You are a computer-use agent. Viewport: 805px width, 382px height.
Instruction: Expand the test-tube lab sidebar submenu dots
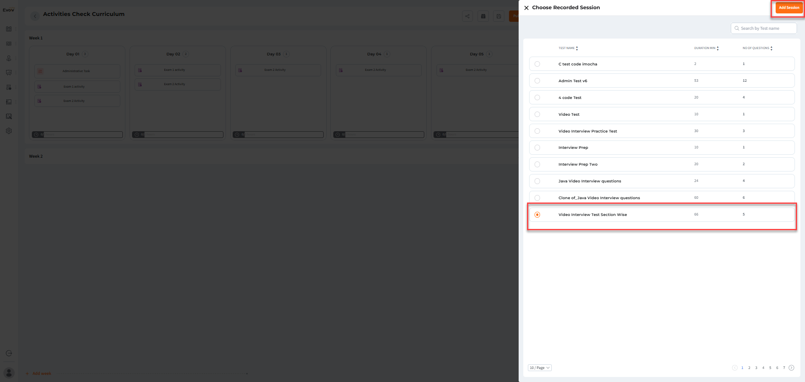pyautogui.click(x=16, y=87)
